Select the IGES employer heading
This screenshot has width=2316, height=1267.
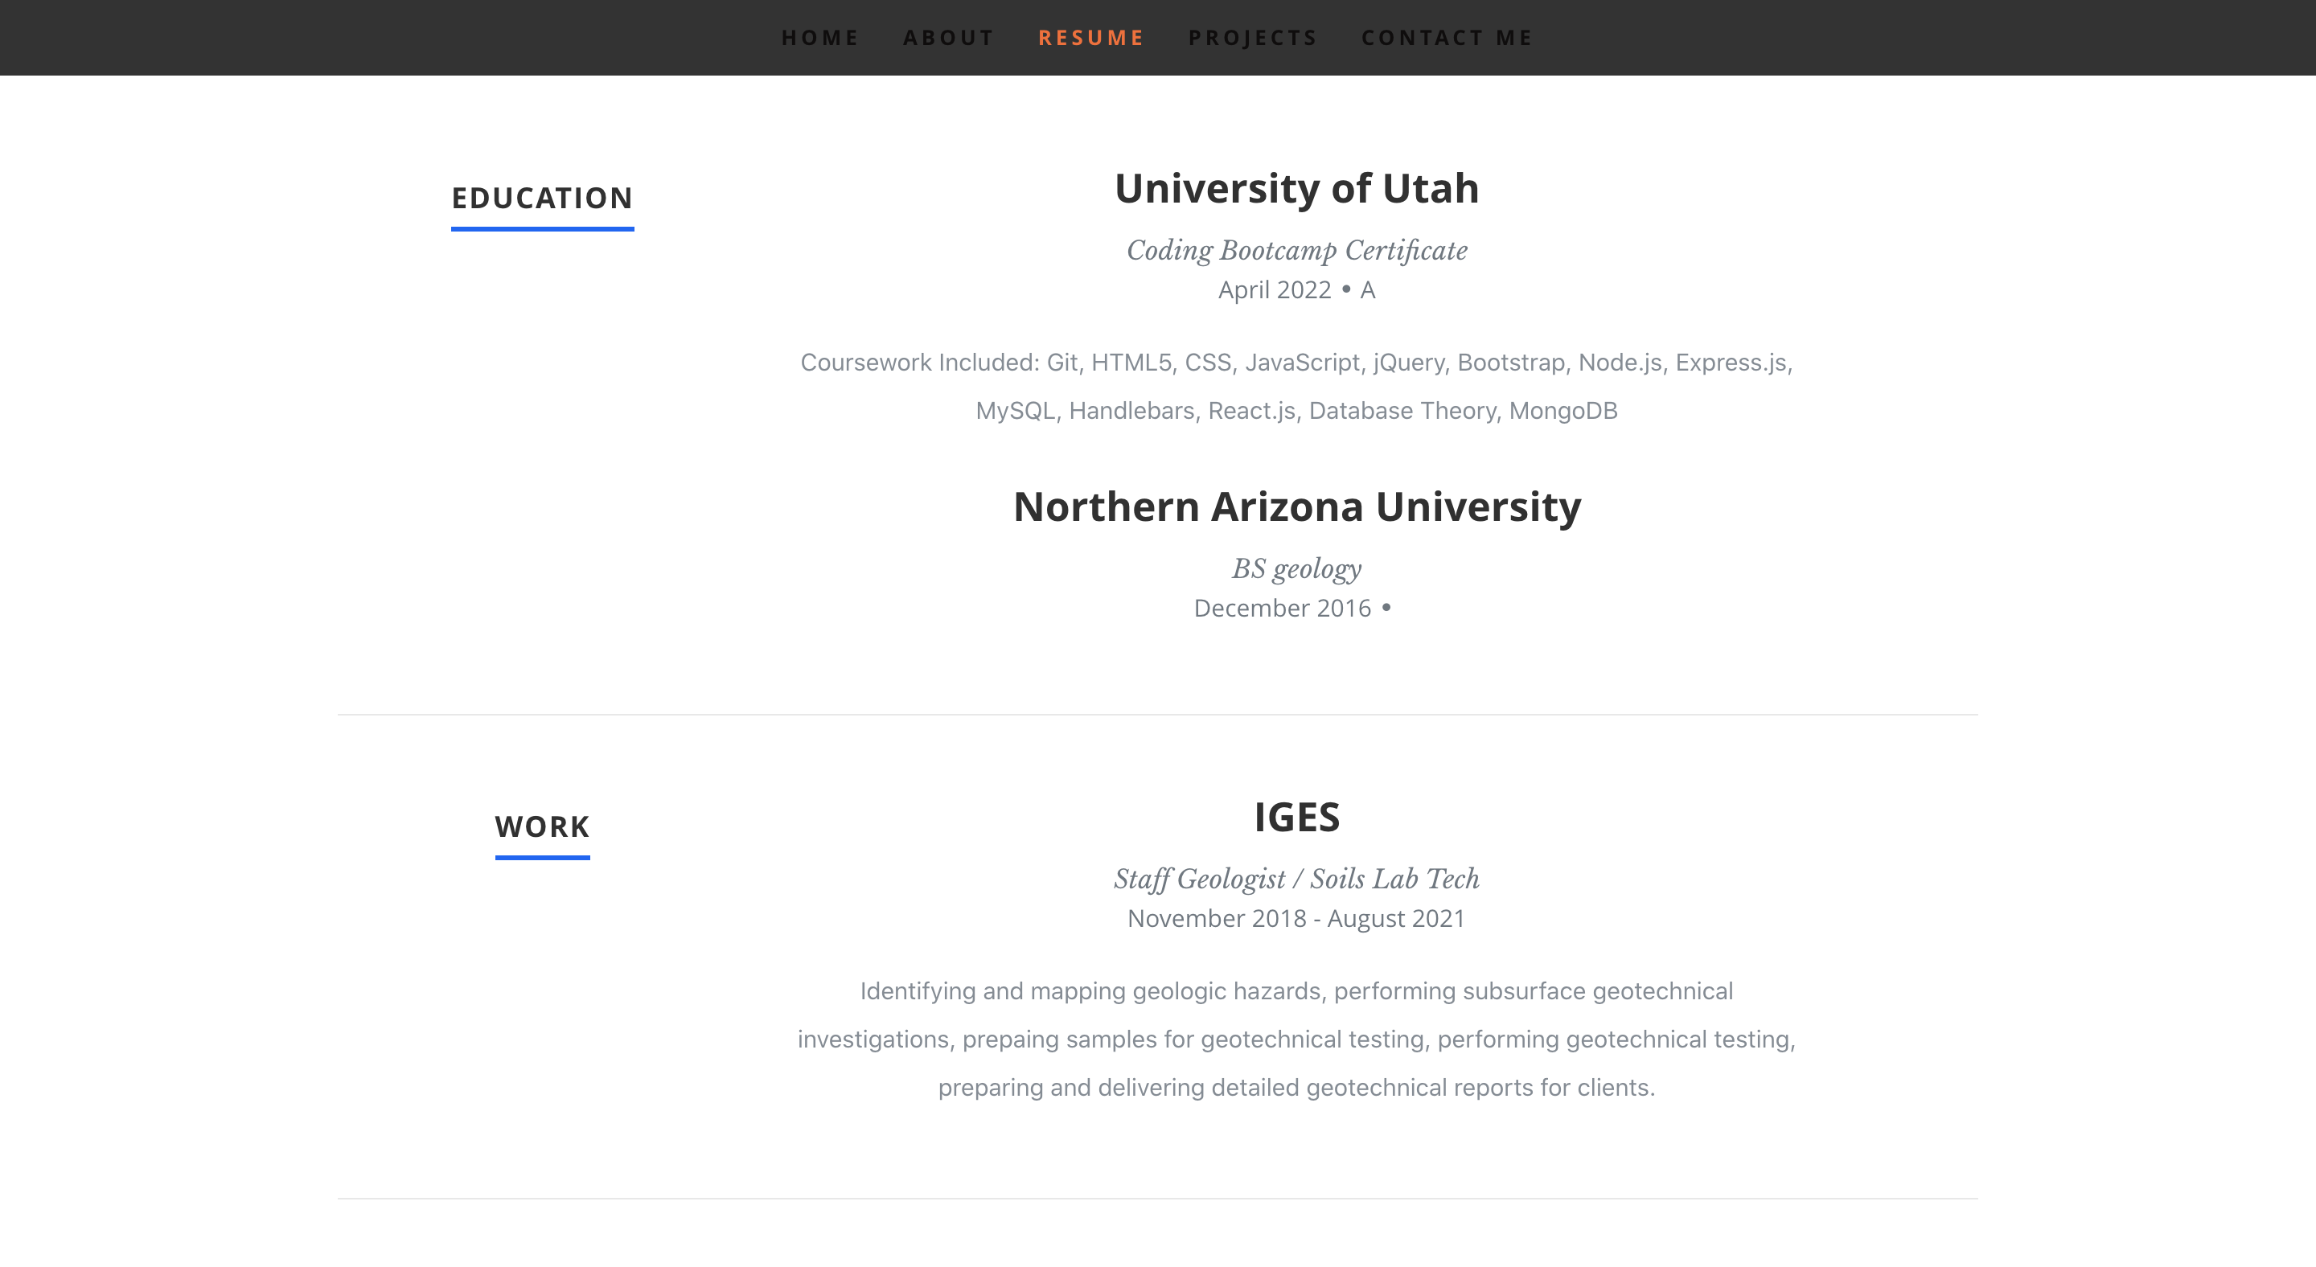1297,817
